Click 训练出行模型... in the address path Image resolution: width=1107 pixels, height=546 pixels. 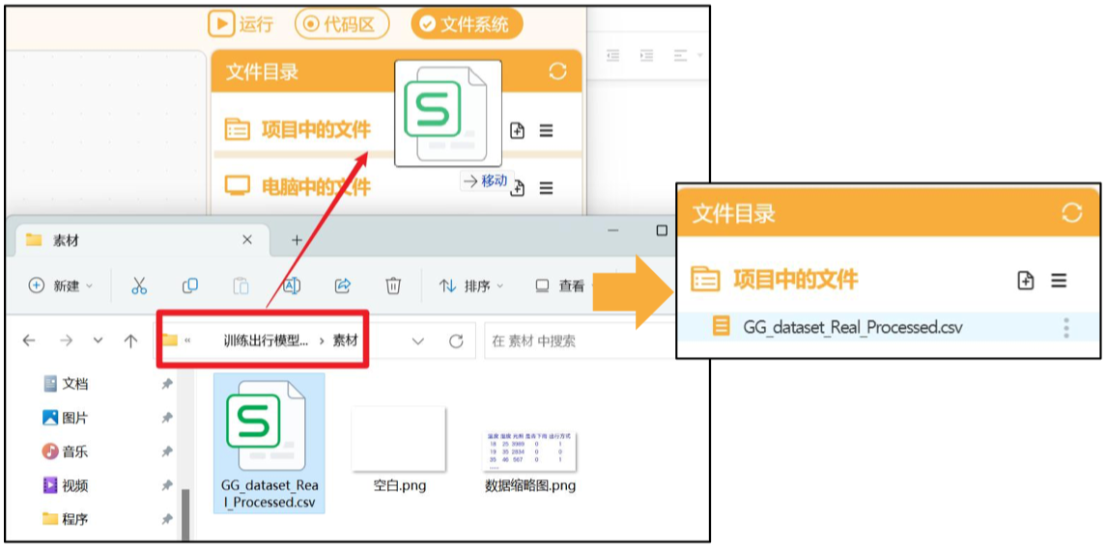coord(266,341)
